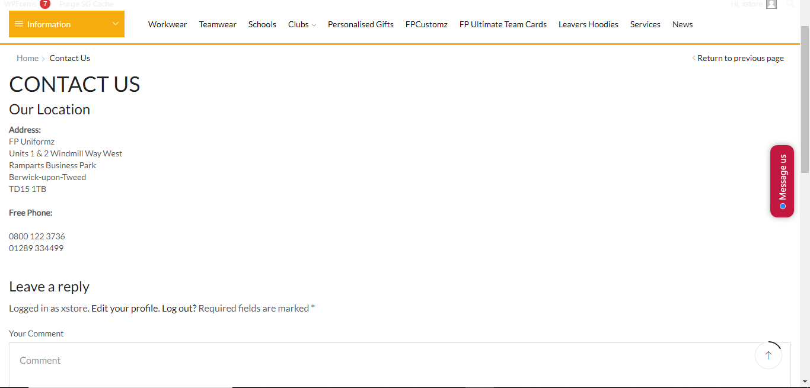This screenshot has height=388, width=810.
Task: Open the Information hamburger menu icon
Action: pyautogui.click(x=19, y=24)
